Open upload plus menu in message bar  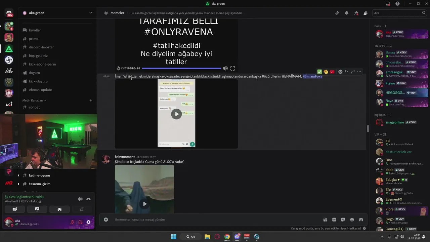106,219
